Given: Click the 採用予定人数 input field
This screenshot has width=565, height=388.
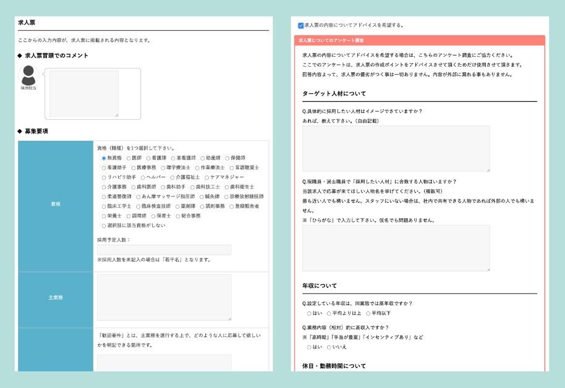Looking at the screenshot, I should tap(164, 250).
